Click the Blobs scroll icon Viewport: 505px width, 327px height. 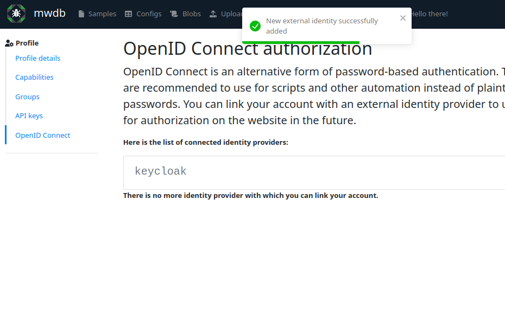pos(174,14)
